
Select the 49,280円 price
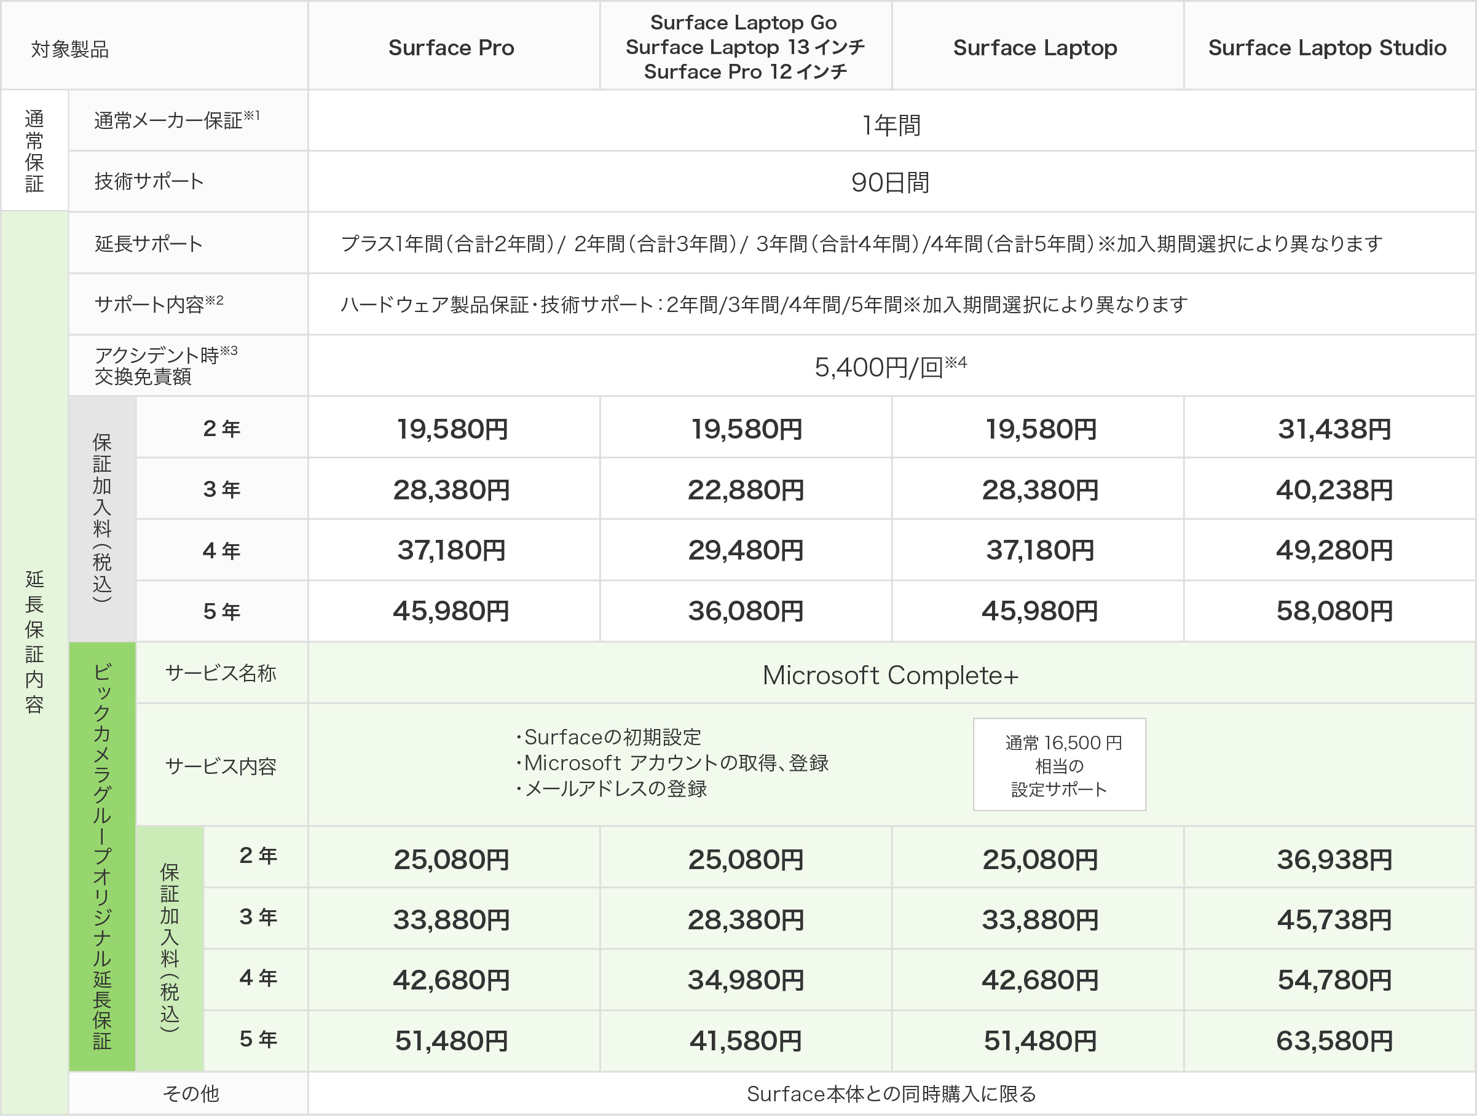pos(1335,550)
